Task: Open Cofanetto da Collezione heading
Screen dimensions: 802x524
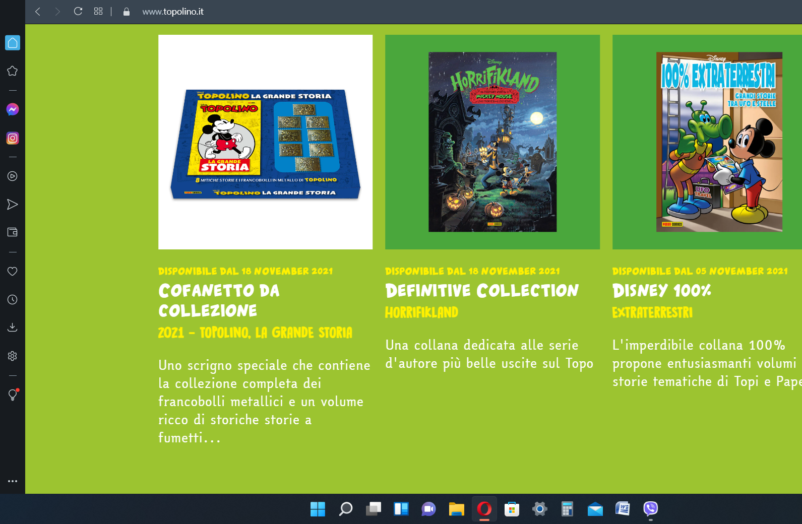Action: tap(219, 301)
